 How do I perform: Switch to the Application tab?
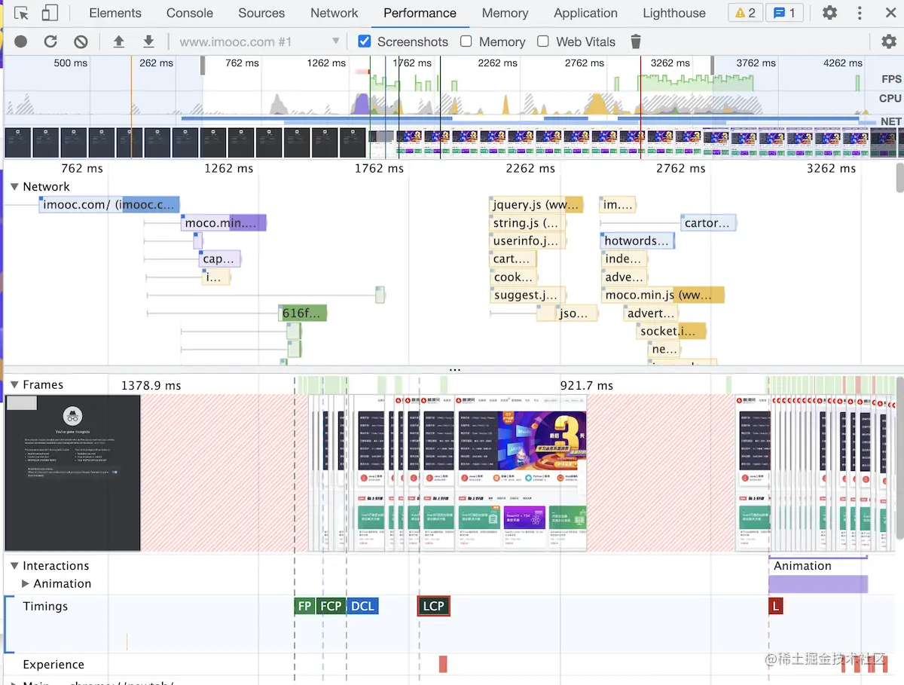(585, 13)
